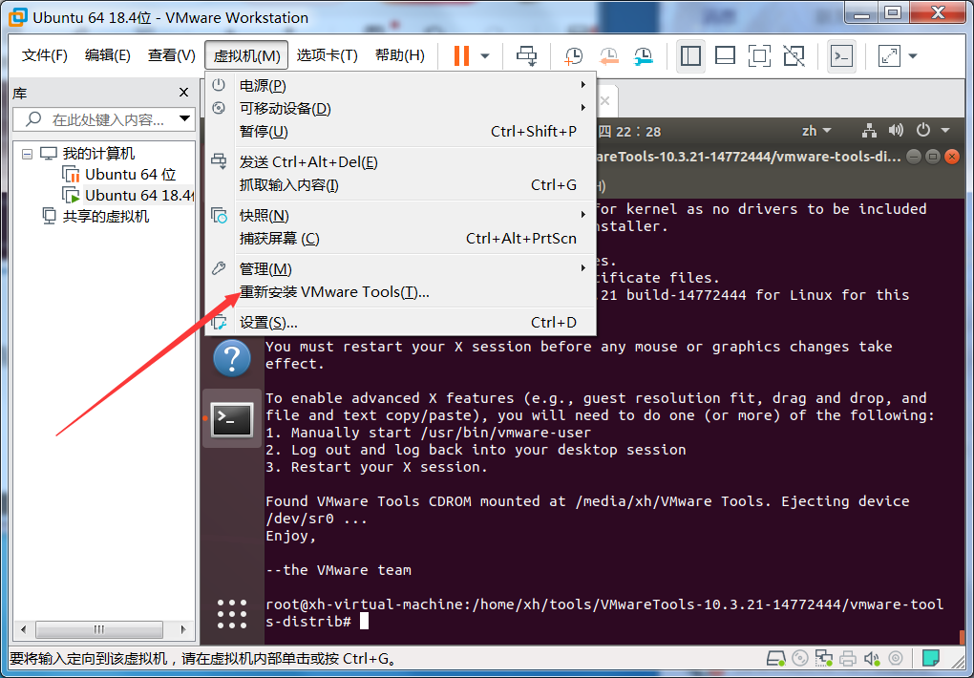
Task: Open the 帮助(H) menu
Action: (x=400, y=55)
